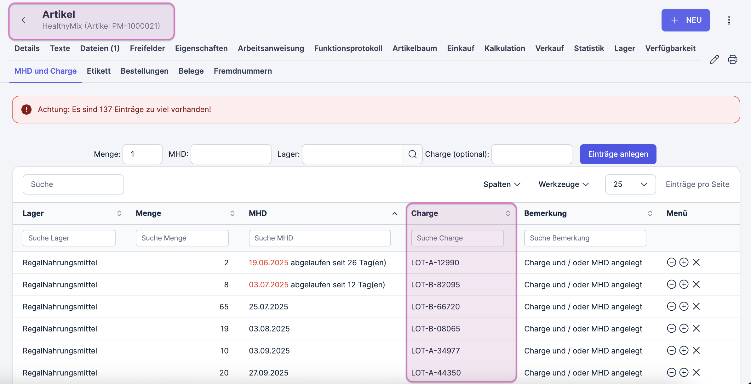Click the Suche Charge filter field
Viewport: 751px width, 384px height.
point(457,238)
